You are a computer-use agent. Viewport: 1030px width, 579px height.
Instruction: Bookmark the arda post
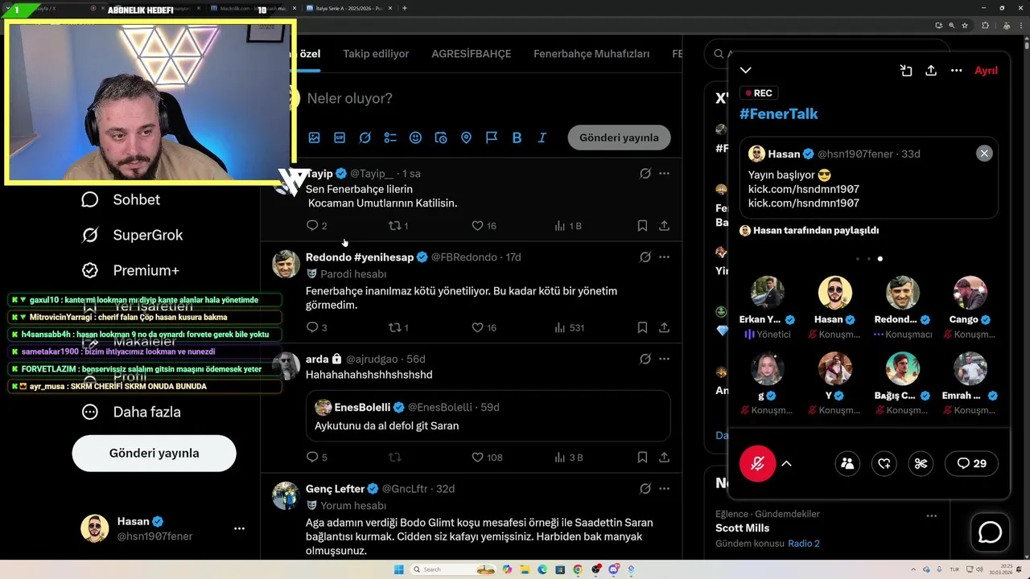coord(642,457)
